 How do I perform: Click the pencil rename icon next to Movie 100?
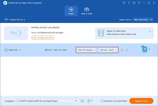coord(19,50)
